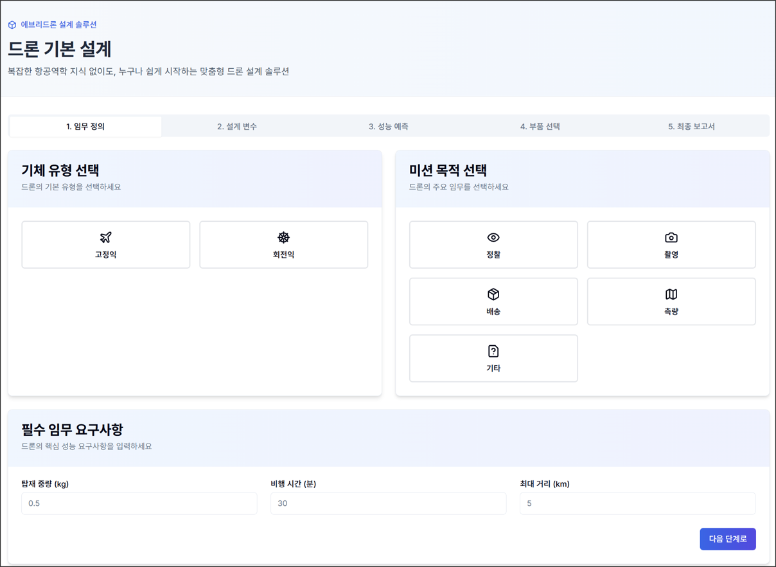Viewport: 776px width, 567px height.
Task: Select the airplane icon for 고정익
Action: pyautogui.click(x=106, y=237)
